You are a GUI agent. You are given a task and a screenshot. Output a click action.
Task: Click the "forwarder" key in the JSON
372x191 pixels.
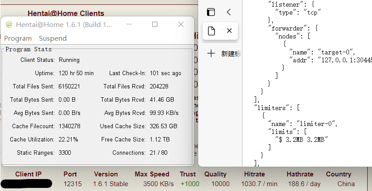pyautogui.click(x=288, y=28)
